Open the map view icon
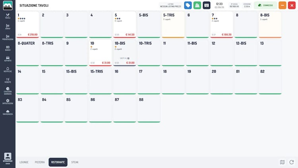Screen dimensions: 298x168 coord(282,162)
